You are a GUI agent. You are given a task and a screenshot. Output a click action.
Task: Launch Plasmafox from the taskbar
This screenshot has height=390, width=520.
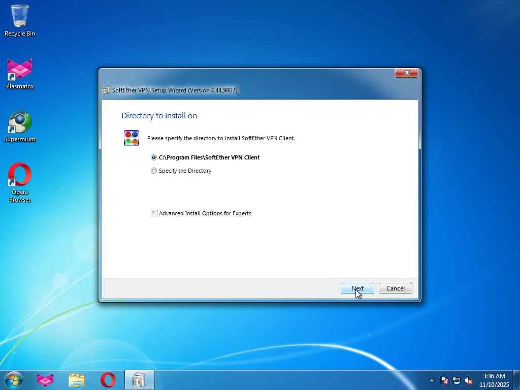(x=45, y=380)
